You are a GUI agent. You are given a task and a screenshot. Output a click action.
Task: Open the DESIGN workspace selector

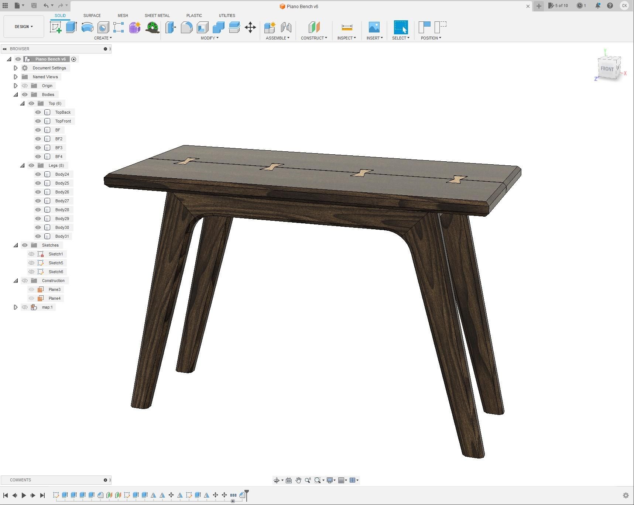(23, 26)
